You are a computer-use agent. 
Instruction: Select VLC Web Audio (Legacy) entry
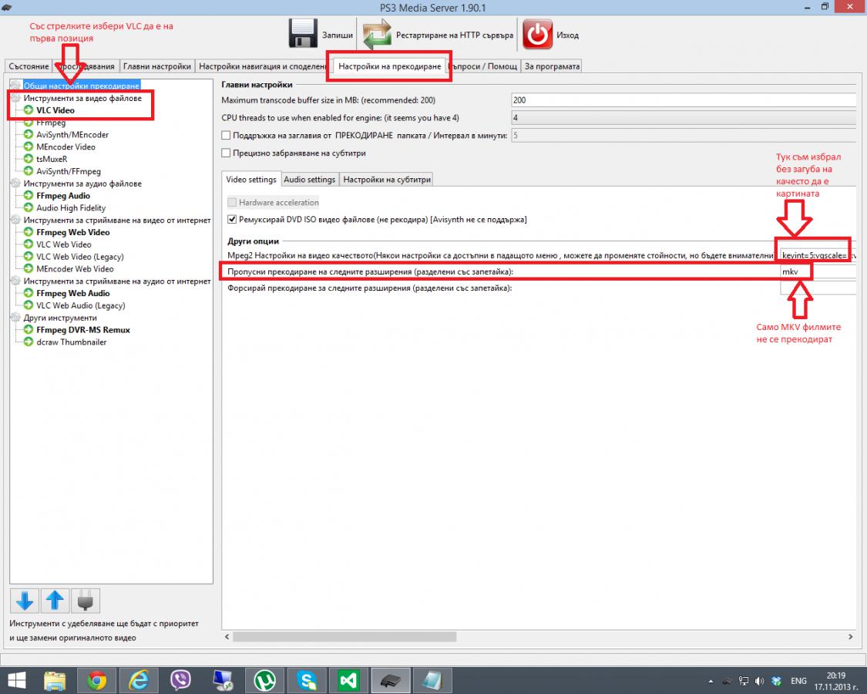click(81, 305)
